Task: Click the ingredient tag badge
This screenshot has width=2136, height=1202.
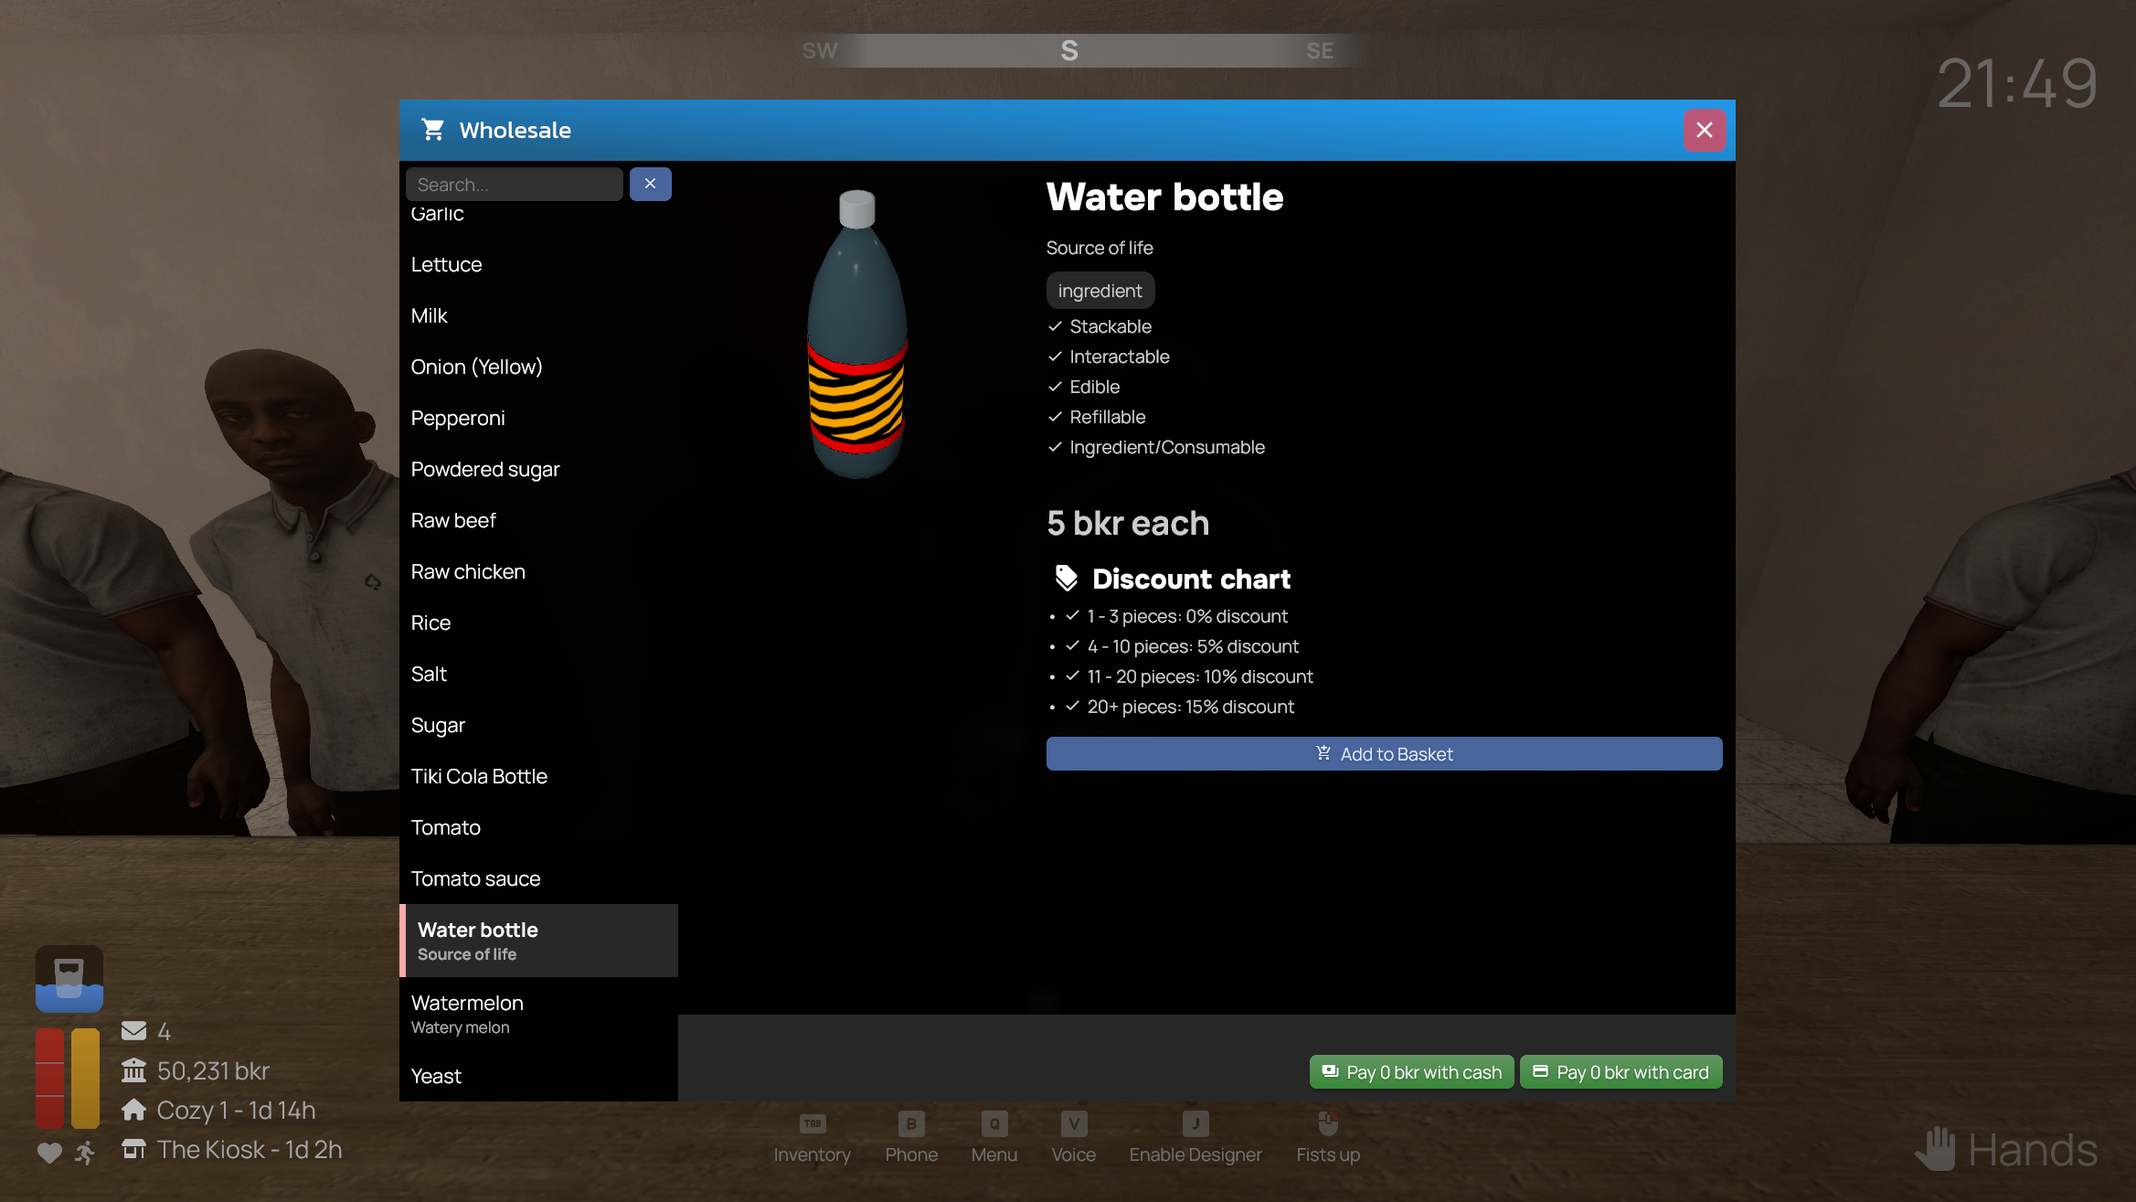Action: point(1100,291)
